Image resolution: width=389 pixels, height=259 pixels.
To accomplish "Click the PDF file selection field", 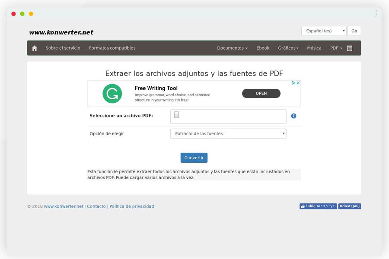I will point(228,116).
